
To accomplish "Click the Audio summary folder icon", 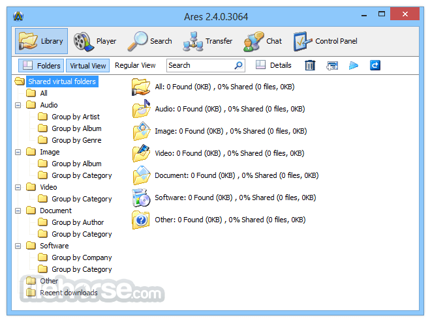I will click(x=141, y=109).
